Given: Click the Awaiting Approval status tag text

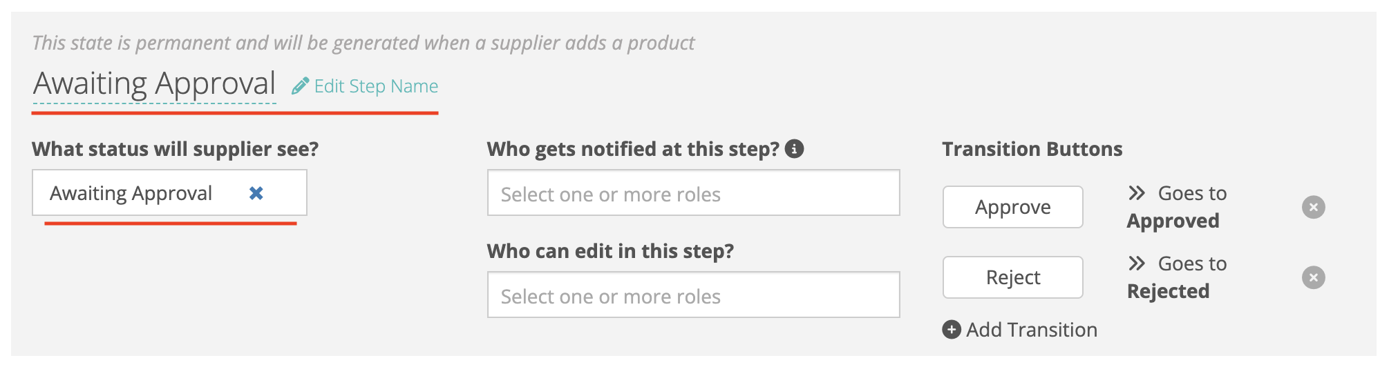Looking at the screenshot, I should coord(131,193).
